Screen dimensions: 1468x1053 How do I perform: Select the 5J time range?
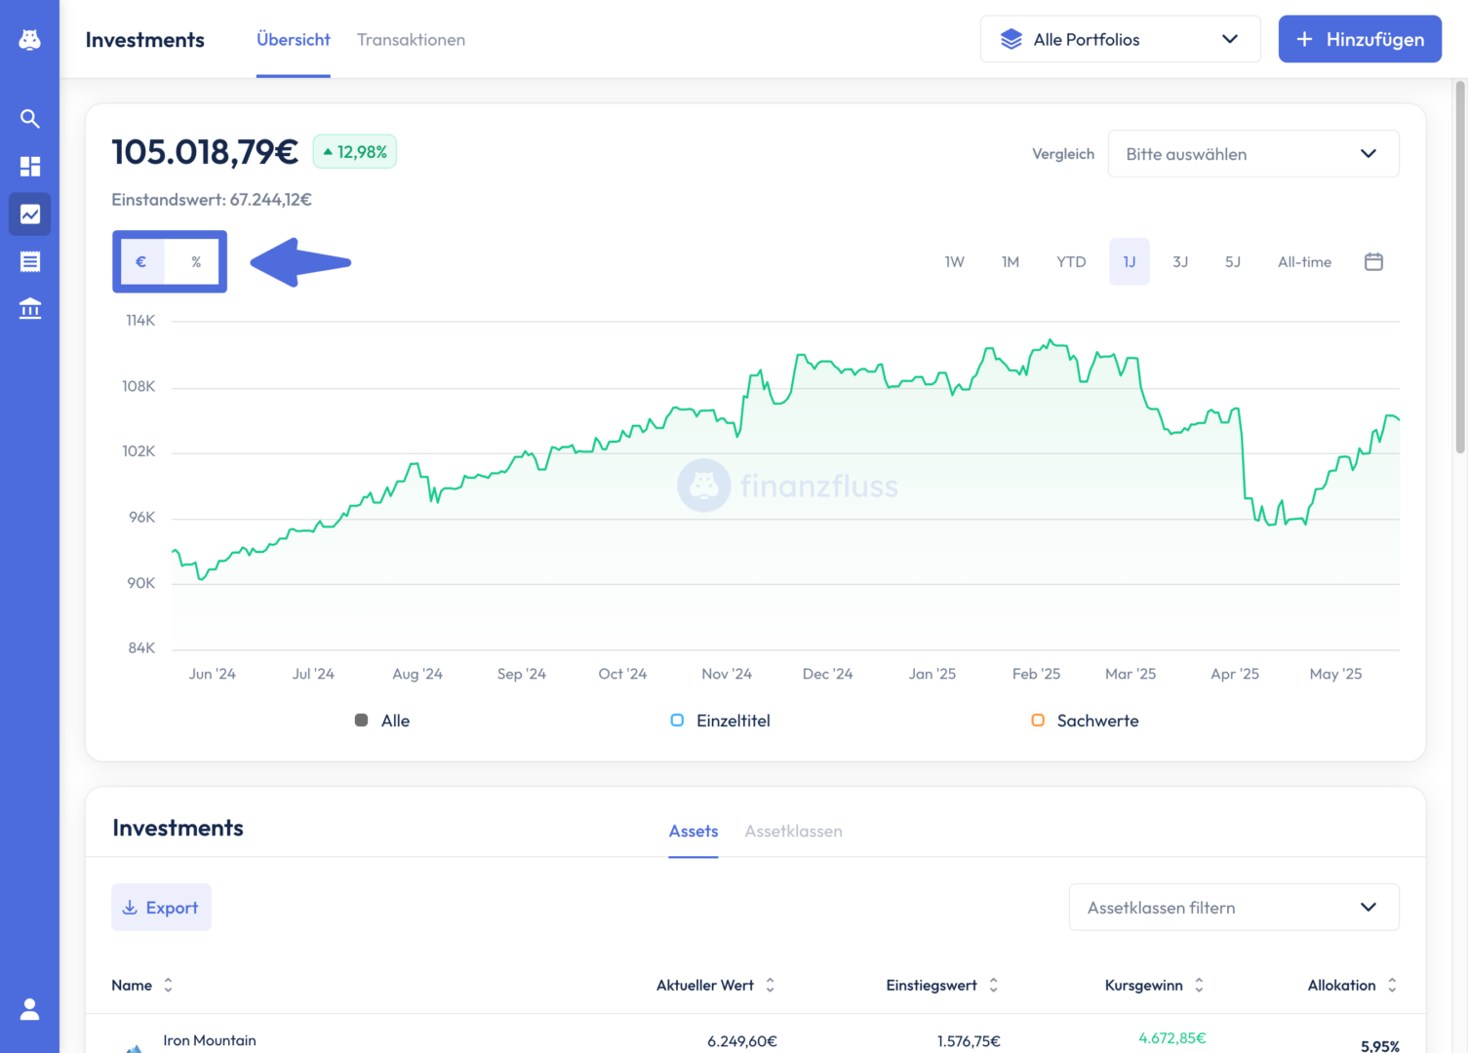coord(1233,261)
